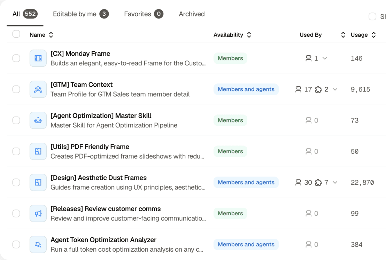Click the agent icon with 0 in PDF Friendly Frame row

[308, 151]
